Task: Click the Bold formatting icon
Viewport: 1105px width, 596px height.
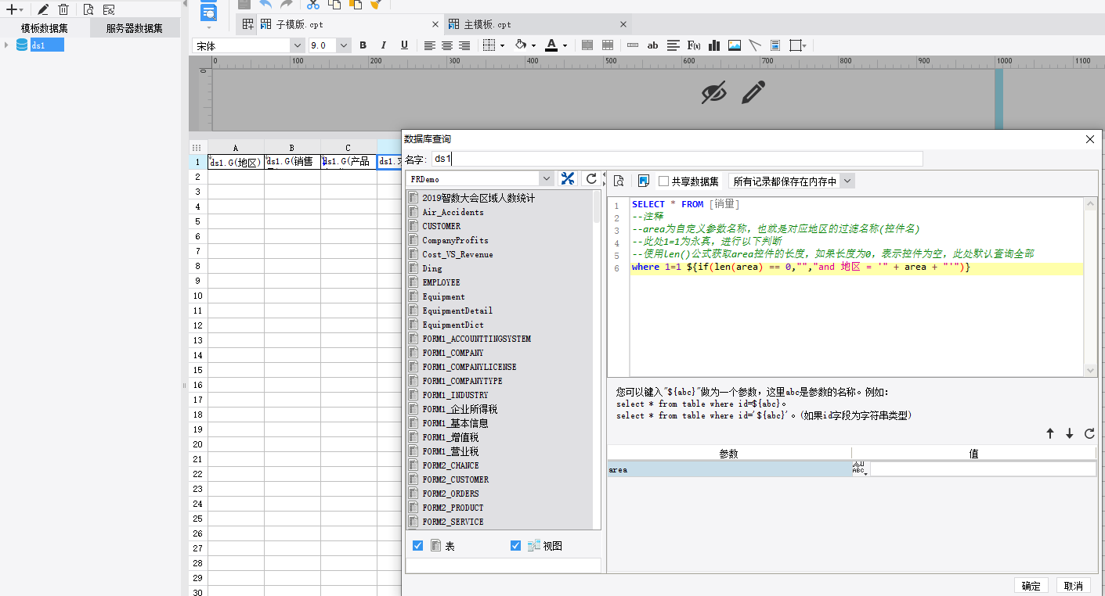Action: coord(363,45)
